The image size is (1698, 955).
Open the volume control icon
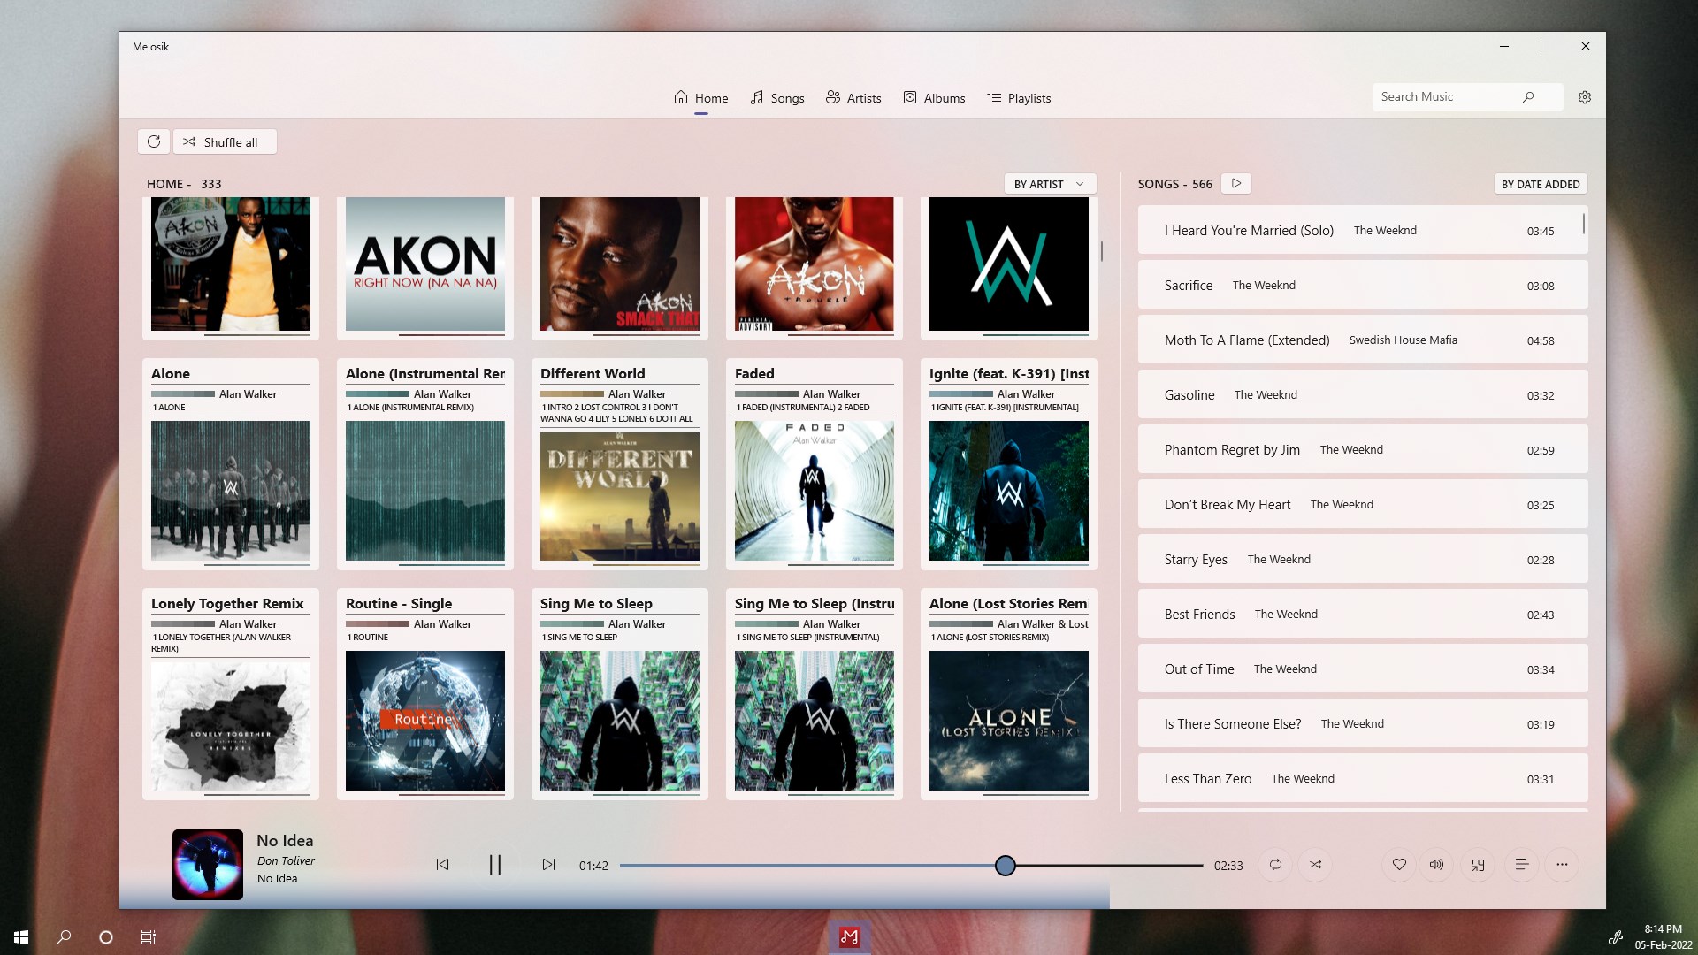(1437, 865)
